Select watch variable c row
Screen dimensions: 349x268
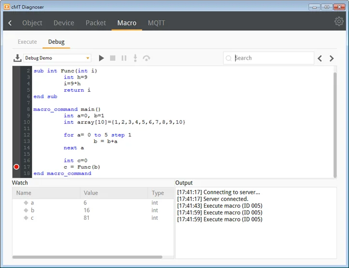pyautogui.click(x=93, y=218)
